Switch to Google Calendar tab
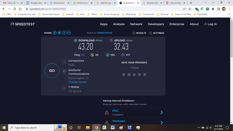This screenshot has height=131, width=233. pos(36,3)
